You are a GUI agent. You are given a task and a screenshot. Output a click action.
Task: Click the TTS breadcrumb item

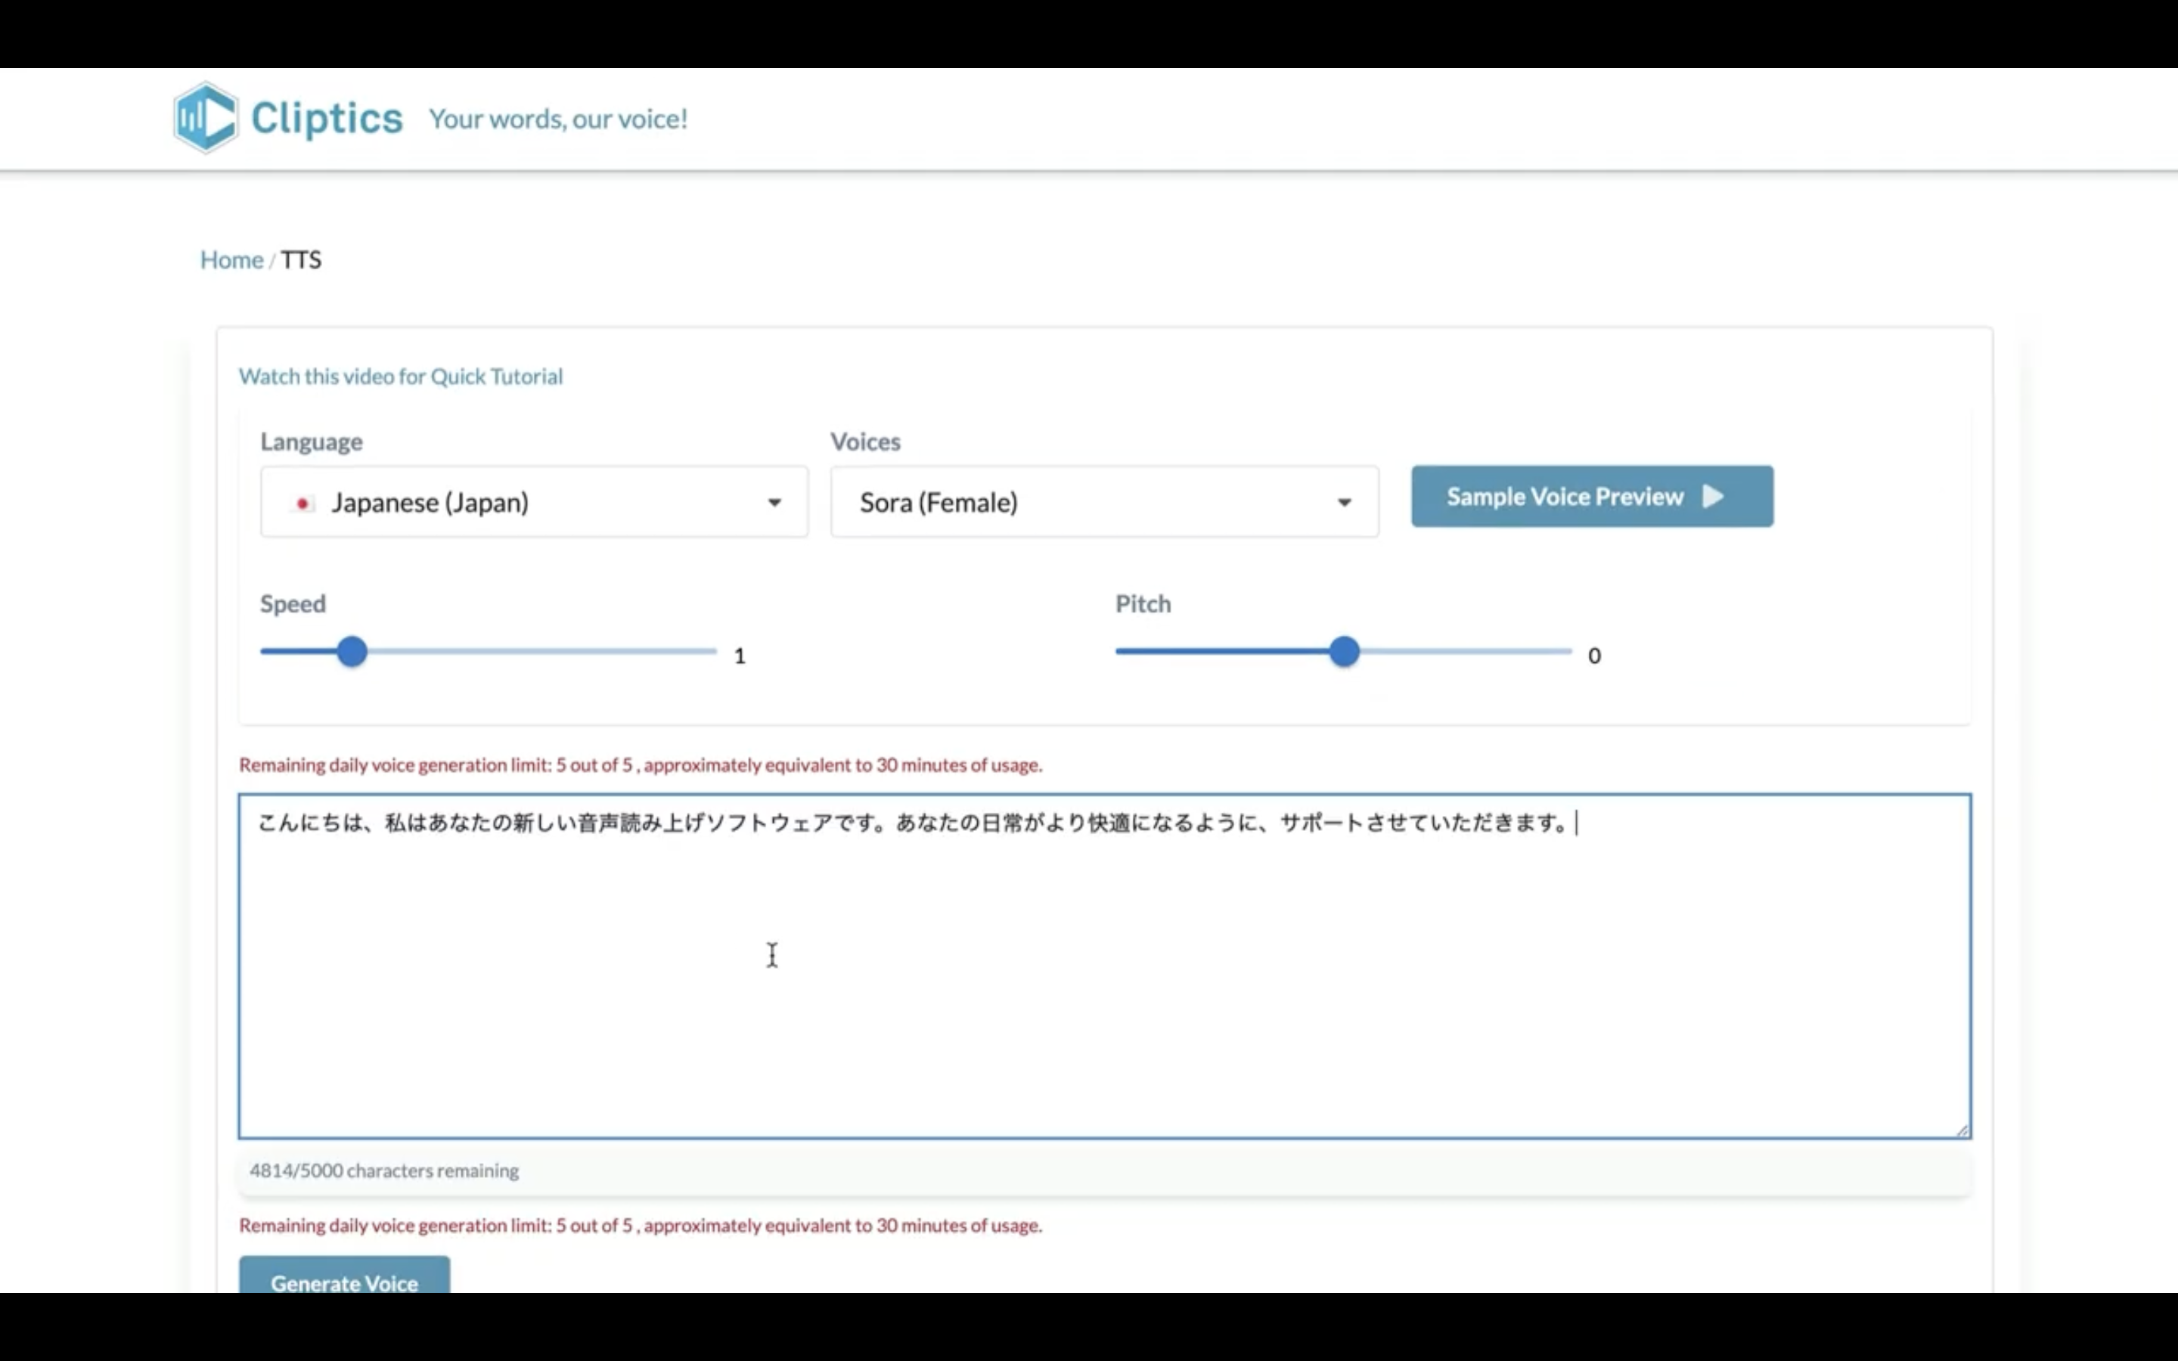(300, 259)
